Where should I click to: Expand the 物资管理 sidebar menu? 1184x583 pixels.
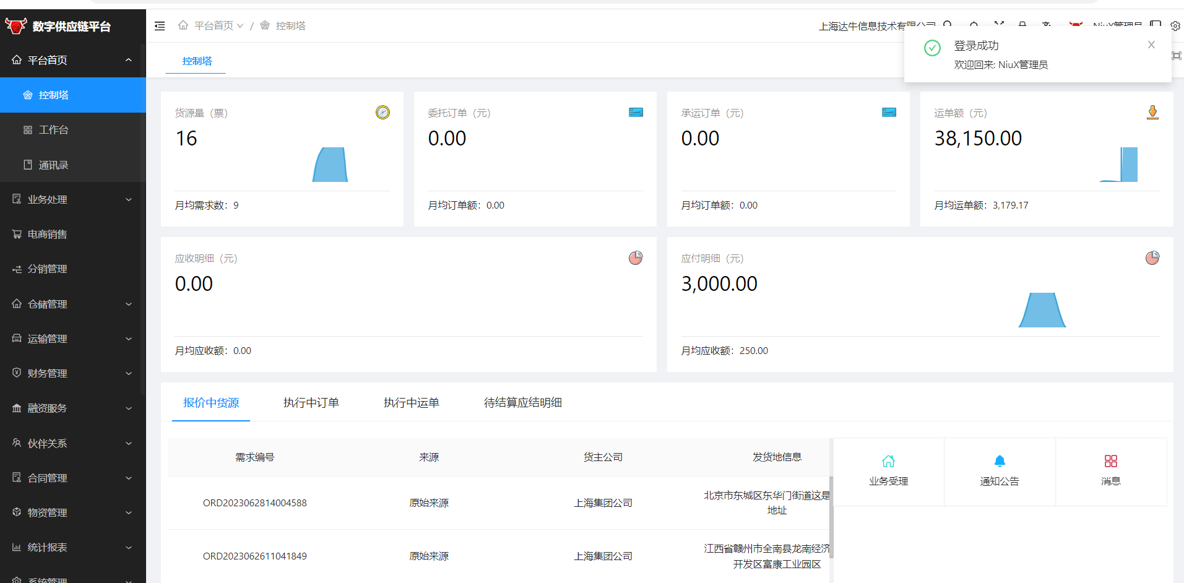[x=73, y=512]
